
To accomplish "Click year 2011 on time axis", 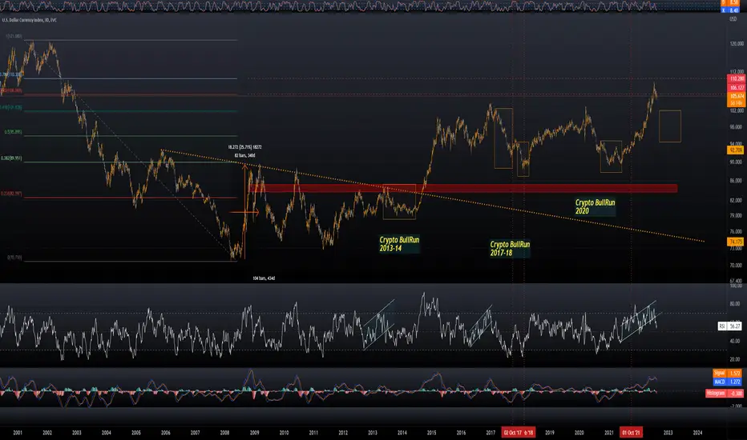I will (313, 433).
